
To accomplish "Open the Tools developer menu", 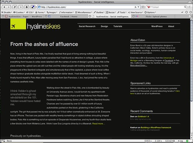I will click(122, 12).
